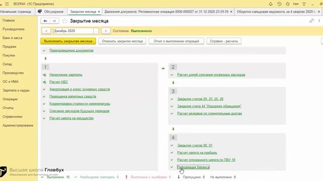Open form more-options dots
323x181 pixels.
(x=319, y=21)
